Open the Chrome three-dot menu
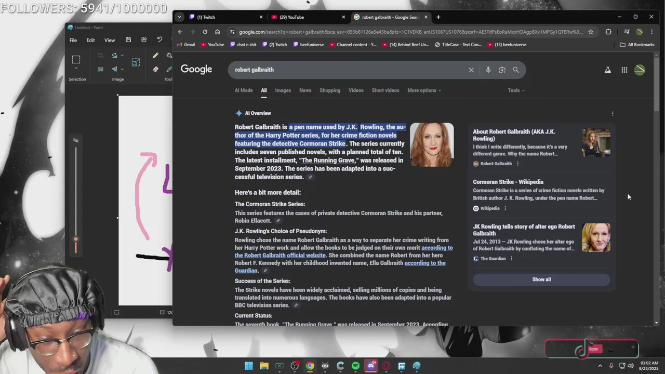This screenshot has height=374, width=665. [651, 32]
